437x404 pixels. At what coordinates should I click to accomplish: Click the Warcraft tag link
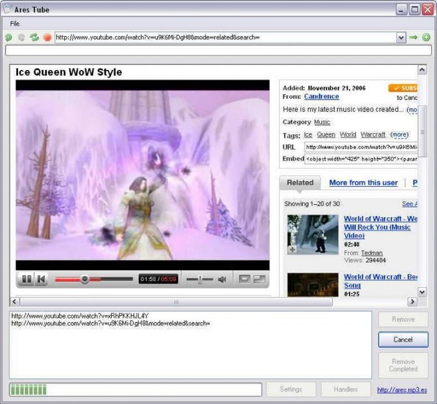click(x=373, y=135)
